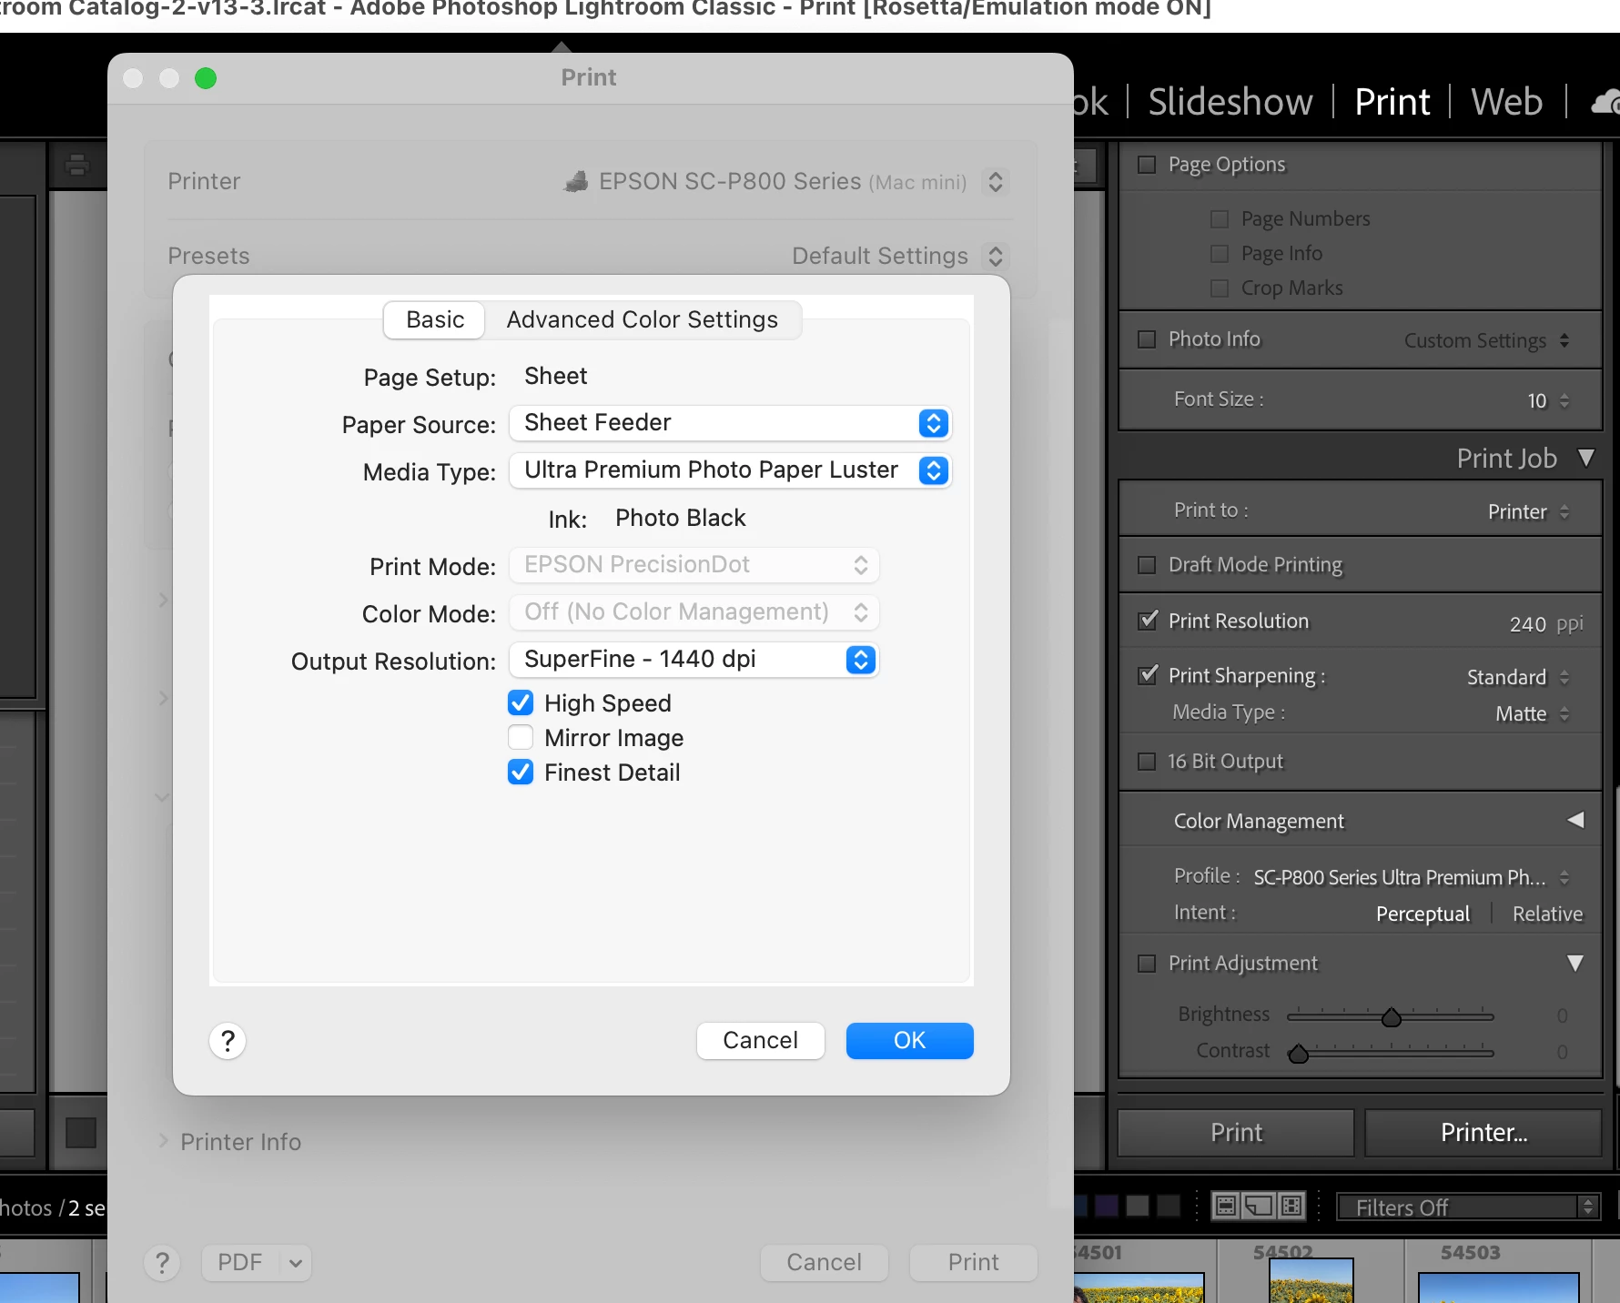This screenshot has height=1303, width=1620.
Task: Filter filmstrip by virtual copies icon
Action: (1259, 1206)
